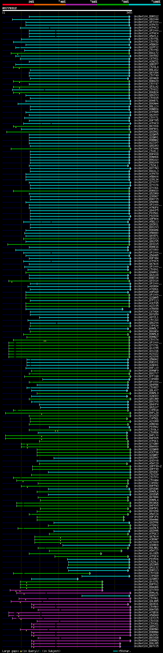
Task: Open hit UniRef100_Q53LH2
Action: [x=146, y=87]
